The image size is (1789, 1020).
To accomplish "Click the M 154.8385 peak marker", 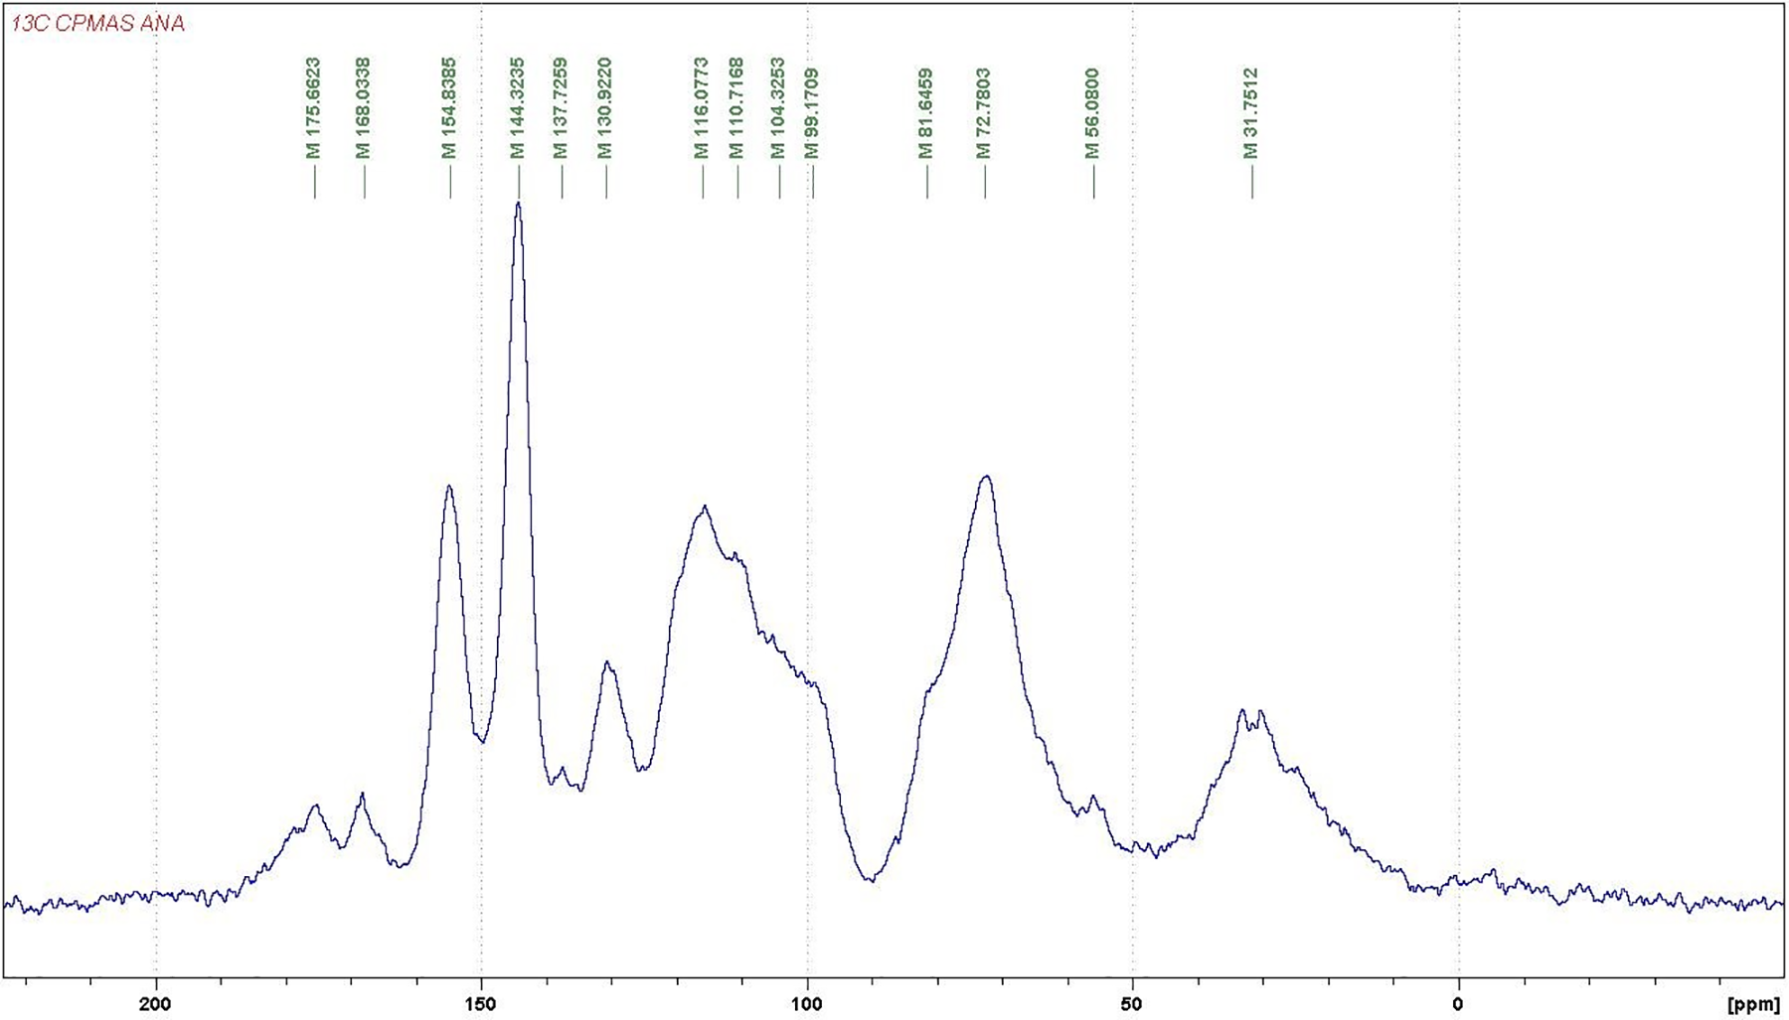I will 449,108.
